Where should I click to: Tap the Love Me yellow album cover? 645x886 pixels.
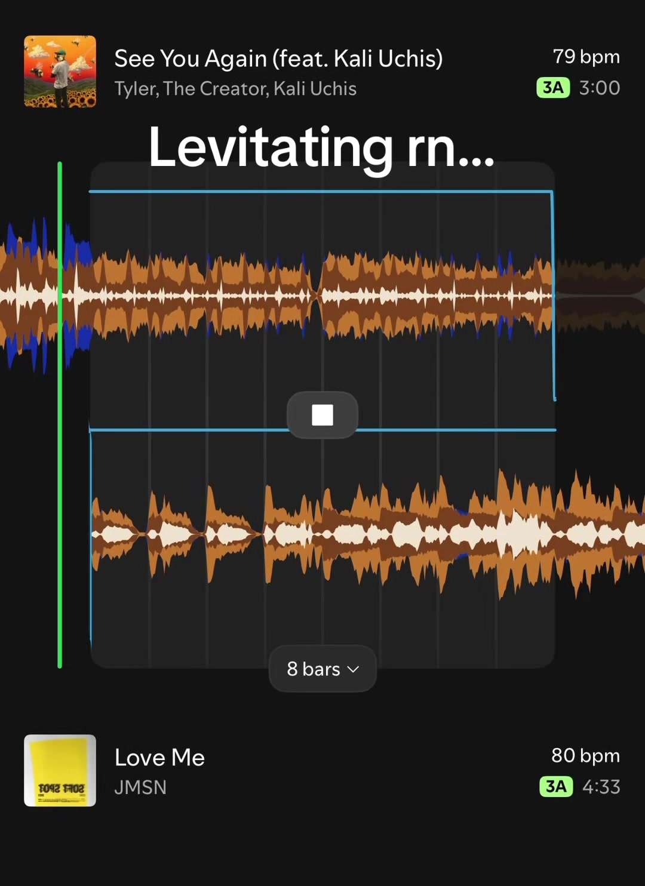click(60, 770)
